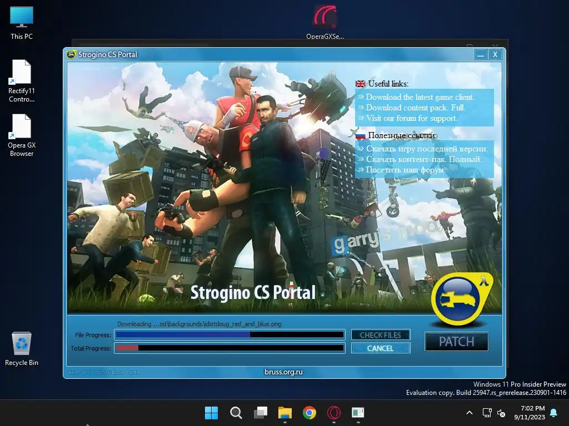The height and width of the screenshot is (426, 569).
Task: Open the notifications bell icon
Action: [554, 413]
